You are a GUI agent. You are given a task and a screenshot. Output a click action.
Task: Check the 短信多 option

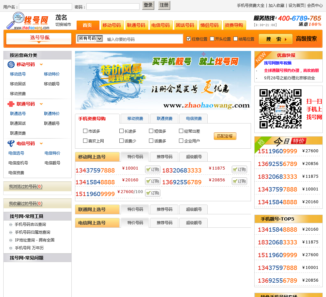click(x=151, y=131)
